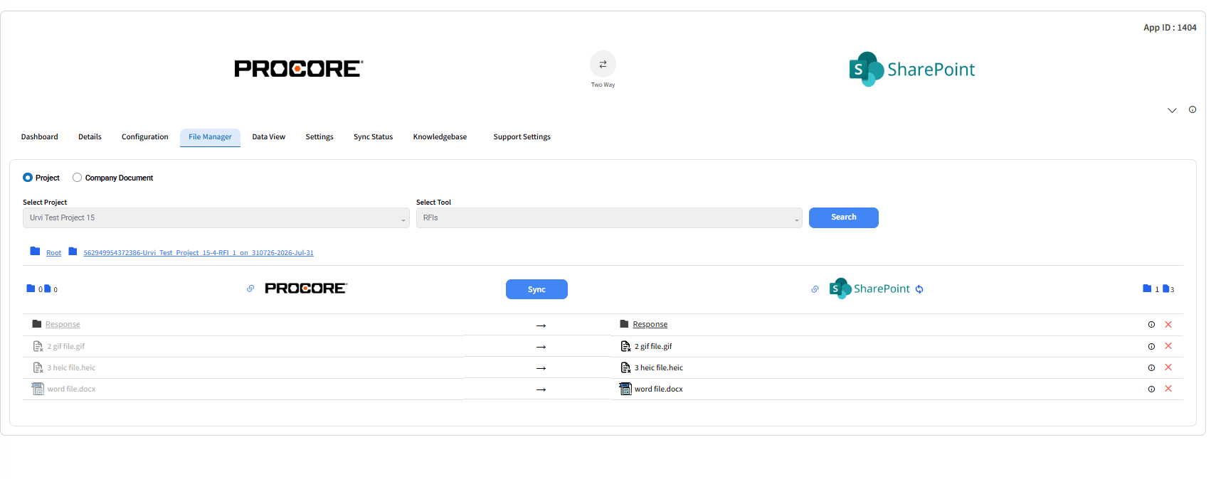
Task: Open the Support Settings tab
Action: pyautogui.click(x=522, y=137)
